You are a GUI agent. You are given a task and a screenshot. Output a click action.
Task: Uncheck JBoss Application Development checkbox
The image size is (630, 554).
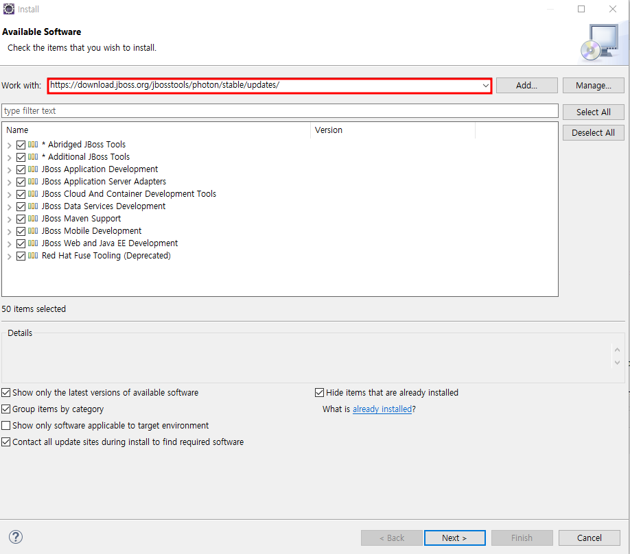pyautogui.click(x=21, y=170)
